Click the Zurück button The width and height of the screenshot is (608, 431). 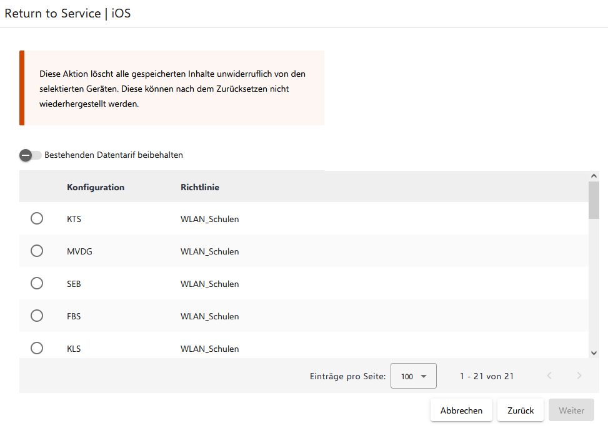521,410
